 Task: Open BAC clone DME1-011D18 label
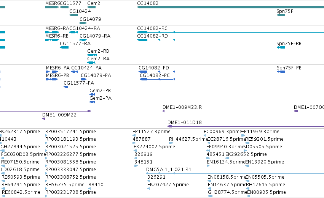(185, 123)
